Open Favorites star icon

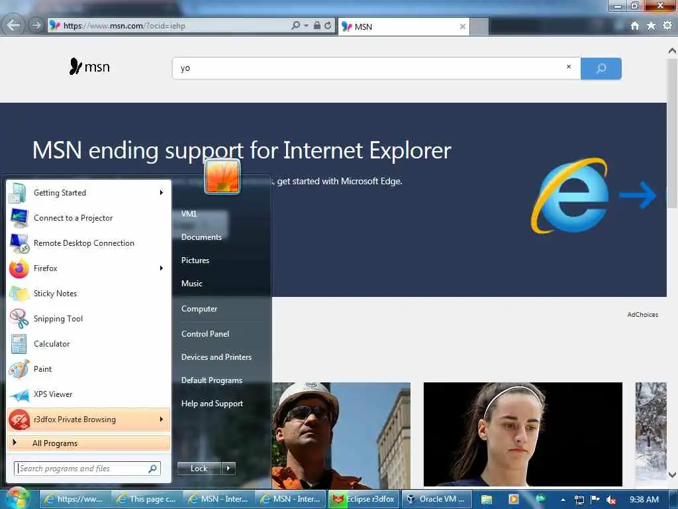(651, 26)
